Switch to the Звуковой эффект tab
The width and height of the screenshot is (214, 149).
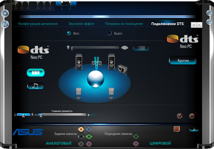[x=81, y=24]
